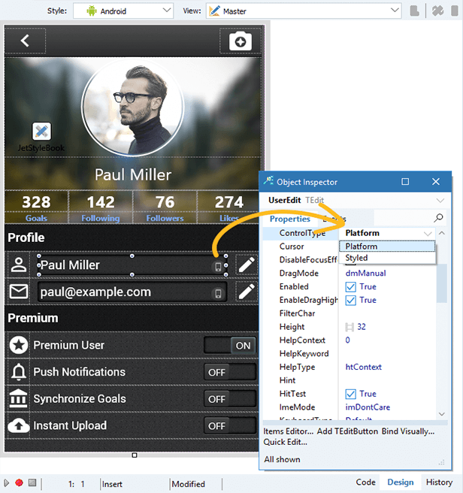Toggle the Push Notifications switch
The width and height of the screenshot is (463, 493).
[230, 372]
